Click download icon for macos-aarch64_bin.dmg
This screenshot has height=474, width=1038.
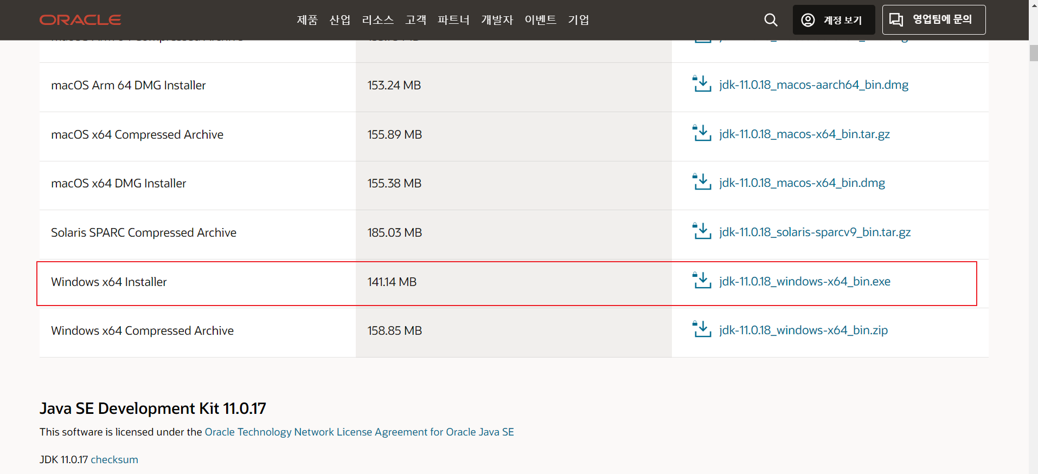point(702,84)
